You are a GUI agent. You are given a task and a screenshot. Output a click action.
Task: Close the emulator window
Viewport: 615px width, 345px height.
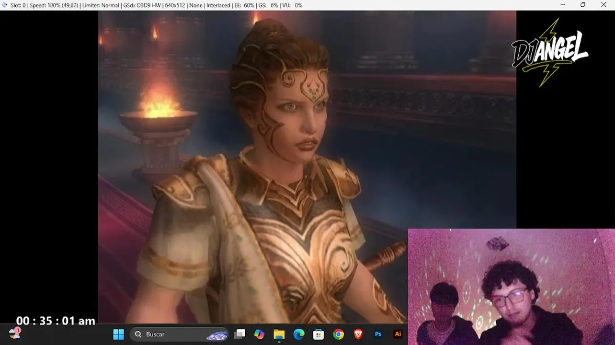tap(604, 5)
